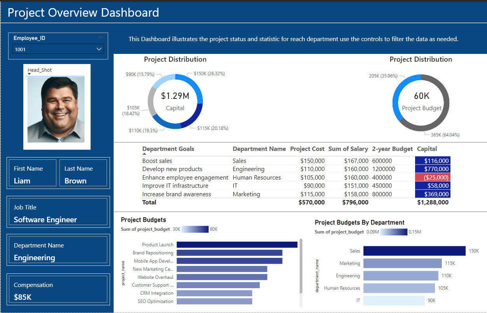The image size is (487, 313).
Task: Click the 0.09M–0.15M color gradient legend
Action: coord(394,232)
